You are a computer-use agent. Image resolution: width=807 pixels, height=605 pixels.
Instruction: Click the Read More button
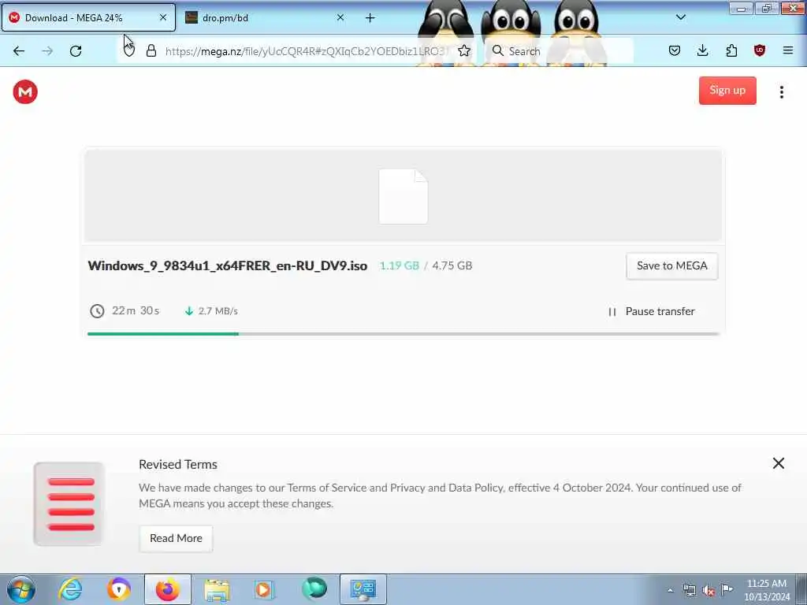tap(176, 538)
